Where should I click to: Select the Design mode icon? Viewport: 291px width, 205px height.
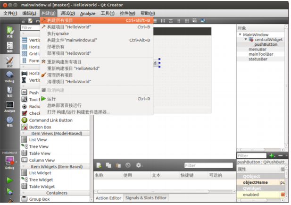pyautogui.click(x=9, y=61)
